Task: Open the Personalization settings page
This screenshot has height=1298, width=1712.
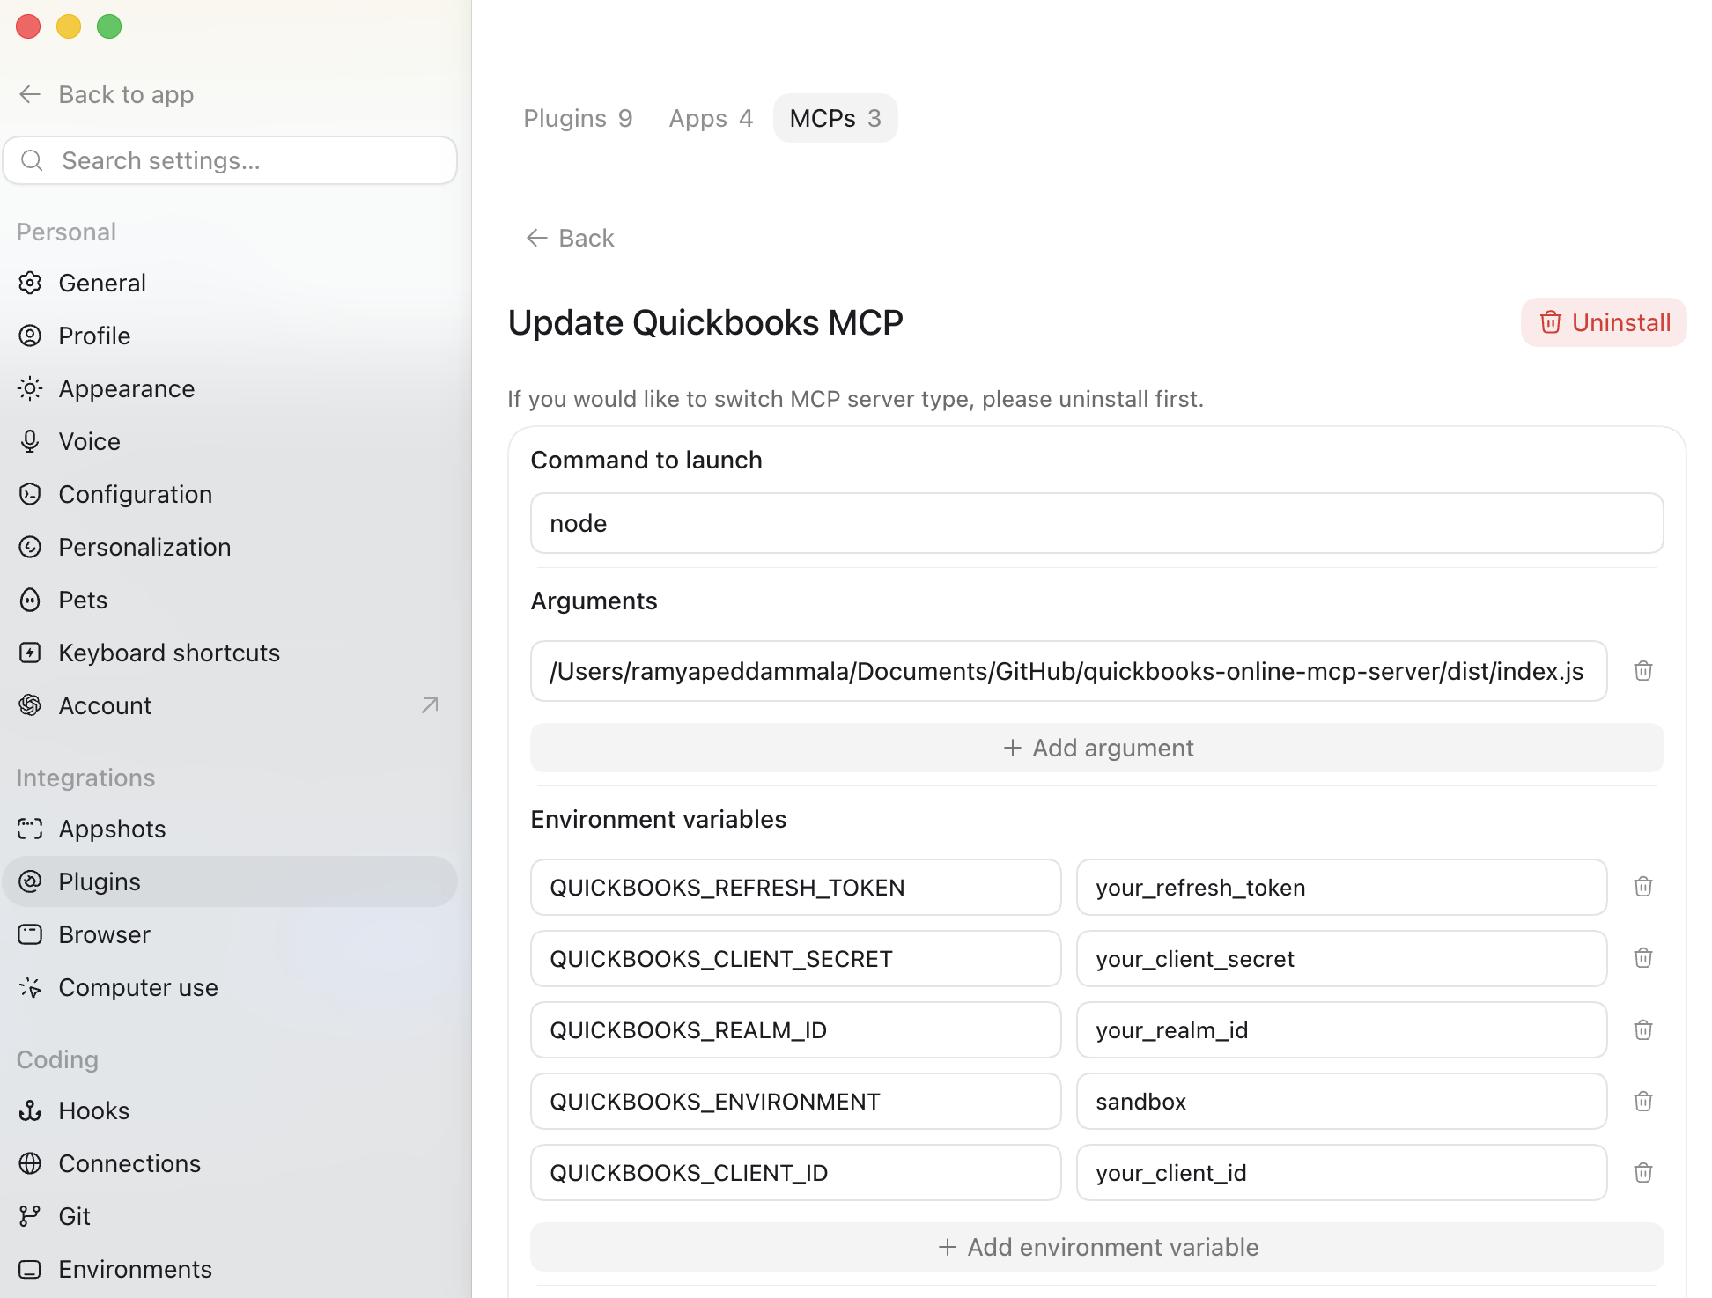Action: coord(230,547)
